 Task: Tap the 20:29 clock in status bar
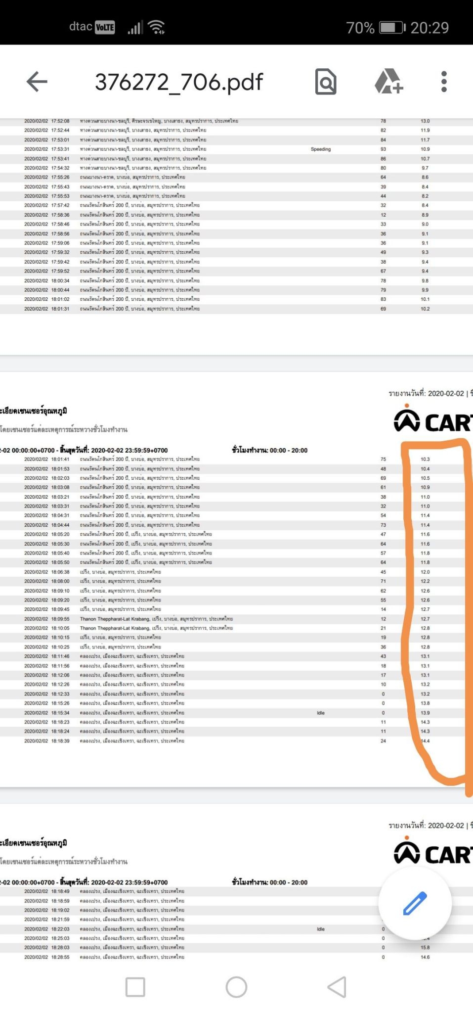tap(430, 28)
